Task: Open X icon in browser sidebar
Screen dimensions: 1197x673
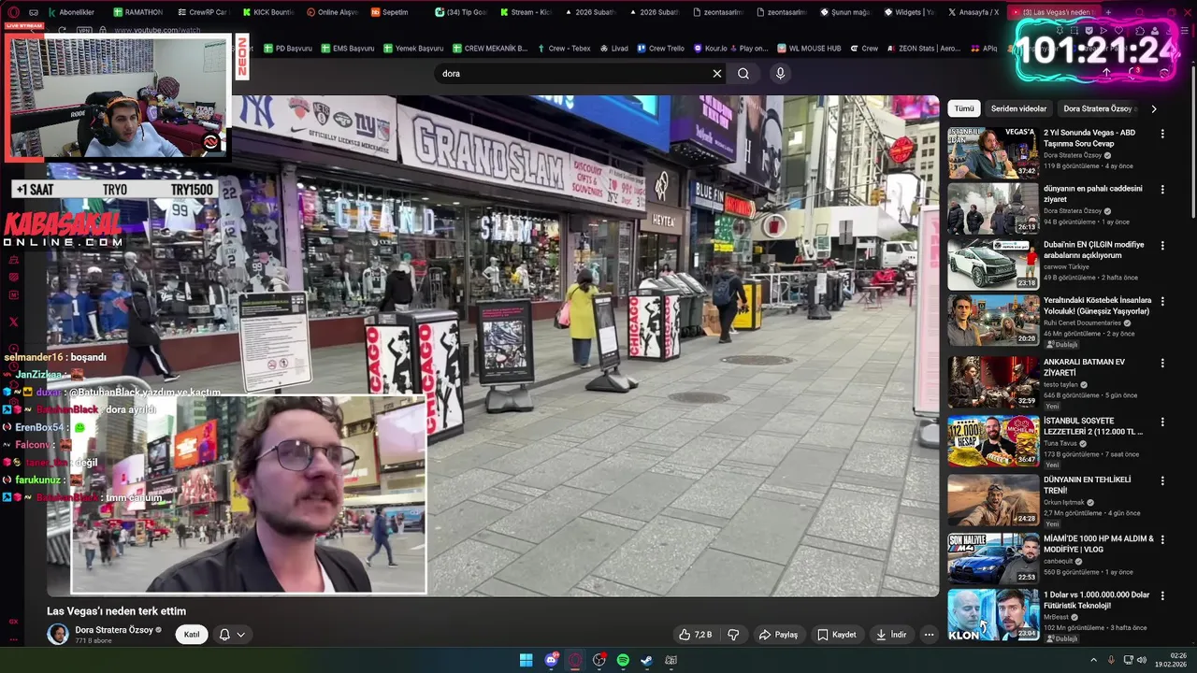Action: point(13,322)
